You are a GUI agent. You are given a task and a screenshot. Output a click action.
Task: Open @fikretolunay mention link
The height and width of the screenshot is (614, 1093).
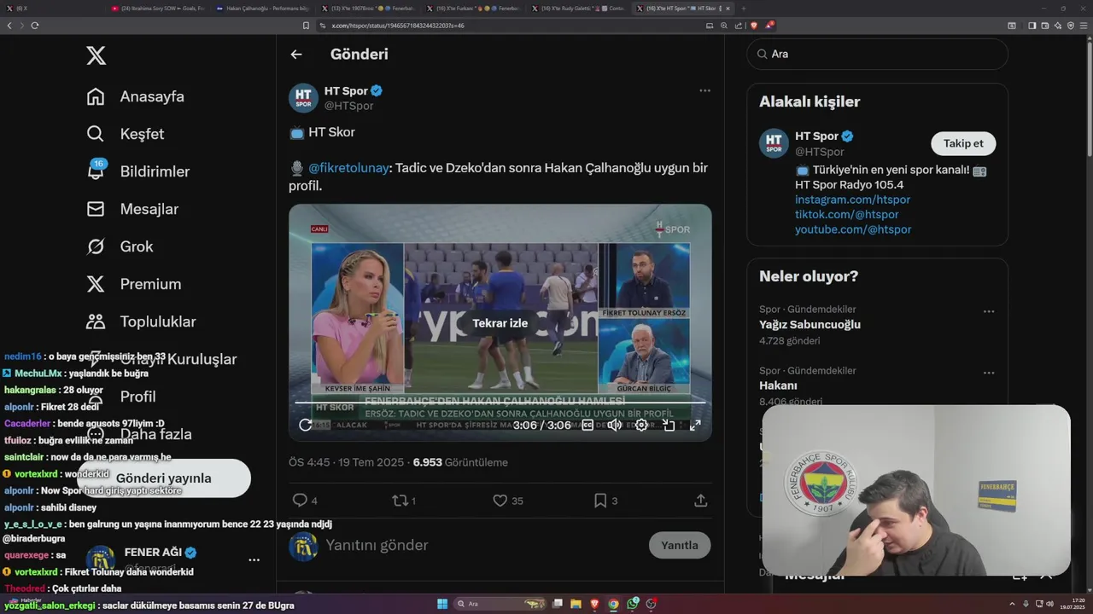click(x=348, y=168)
